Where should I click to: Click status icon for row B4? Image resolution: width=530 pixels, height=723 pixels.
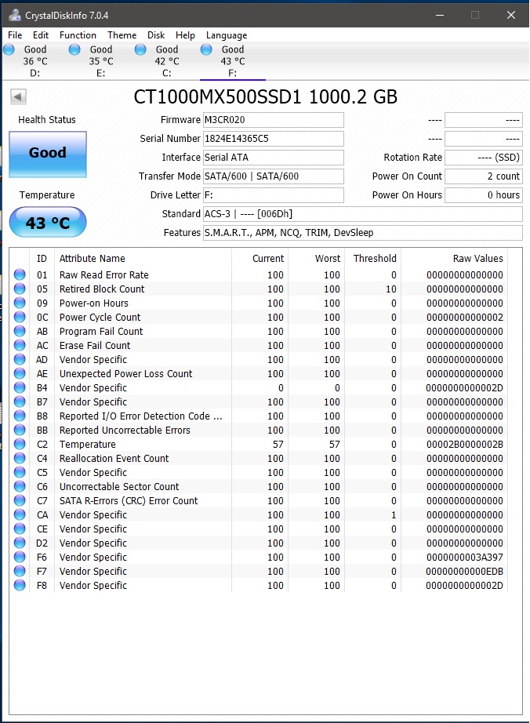pos(20,388)
